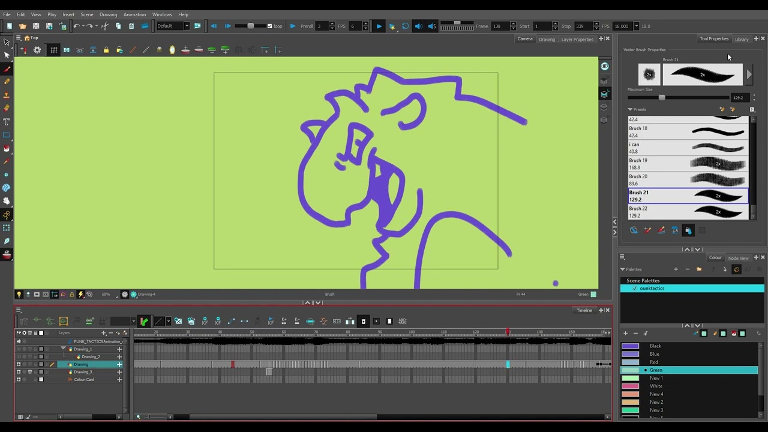Viewport: 768px width, 432px height.
Task: Select the Brush 19 preset
Action: pyautogui.click(x=688, y=164)
